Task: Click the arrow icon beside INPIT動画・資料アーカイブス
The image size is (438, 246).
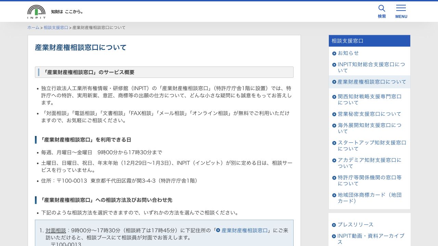Action: [334, 236]
